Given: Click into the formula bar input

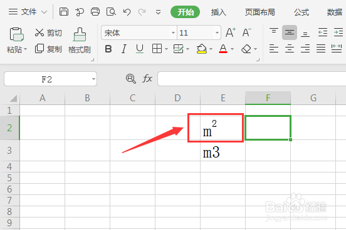Looking at the screenshot, I should coord(251,79).
